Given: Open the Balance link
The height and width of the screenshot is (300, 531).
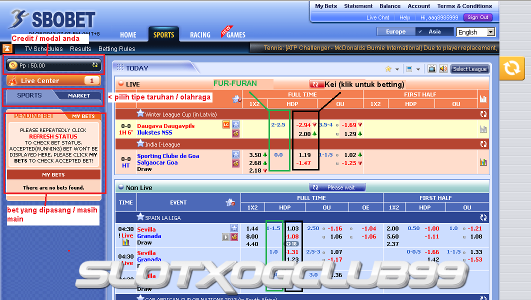Looking at the screenshot, I should 390,6.
